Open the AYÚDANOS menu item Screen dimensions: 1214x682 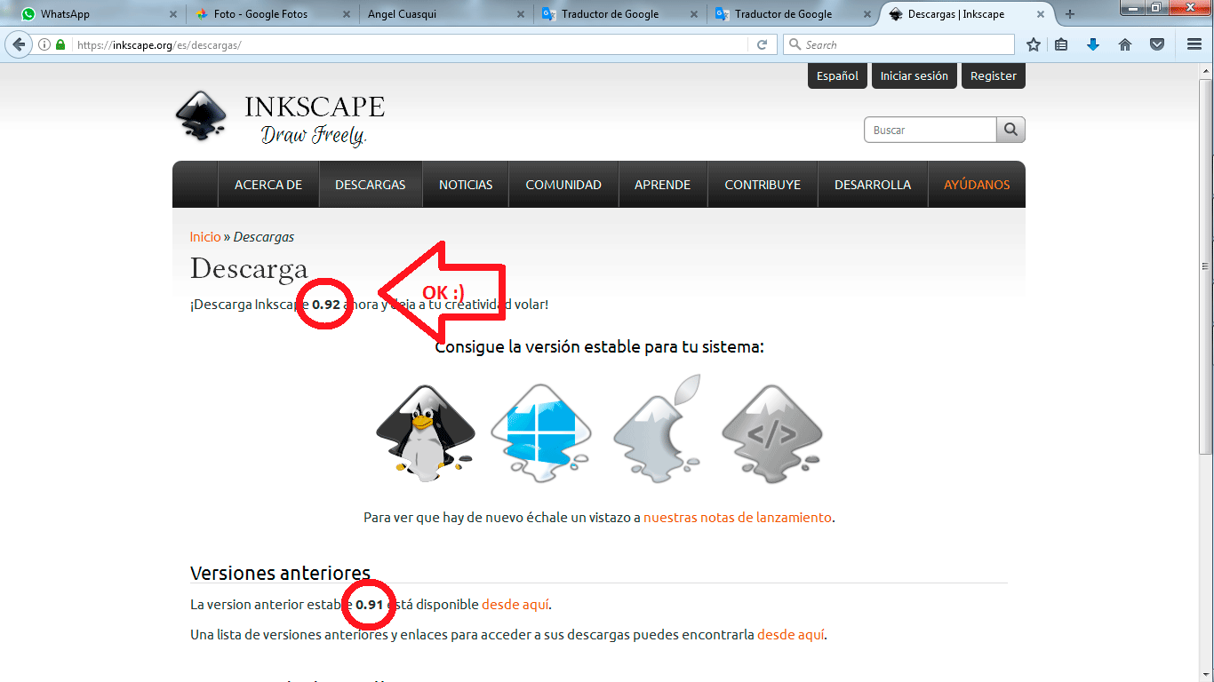point(977,185)
